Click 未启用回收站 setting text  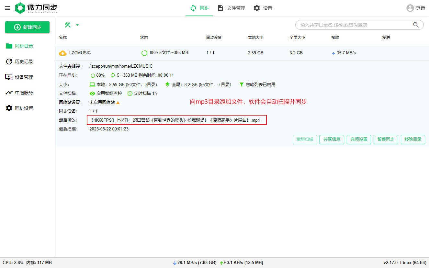tap(102, 102)
